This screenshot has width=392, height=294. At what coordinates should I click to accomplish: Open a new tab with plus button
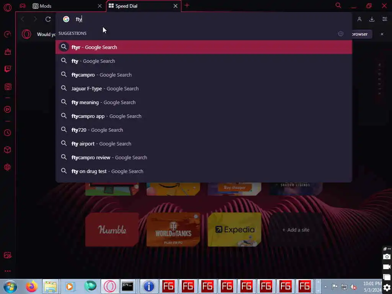(x=187, y=5)
